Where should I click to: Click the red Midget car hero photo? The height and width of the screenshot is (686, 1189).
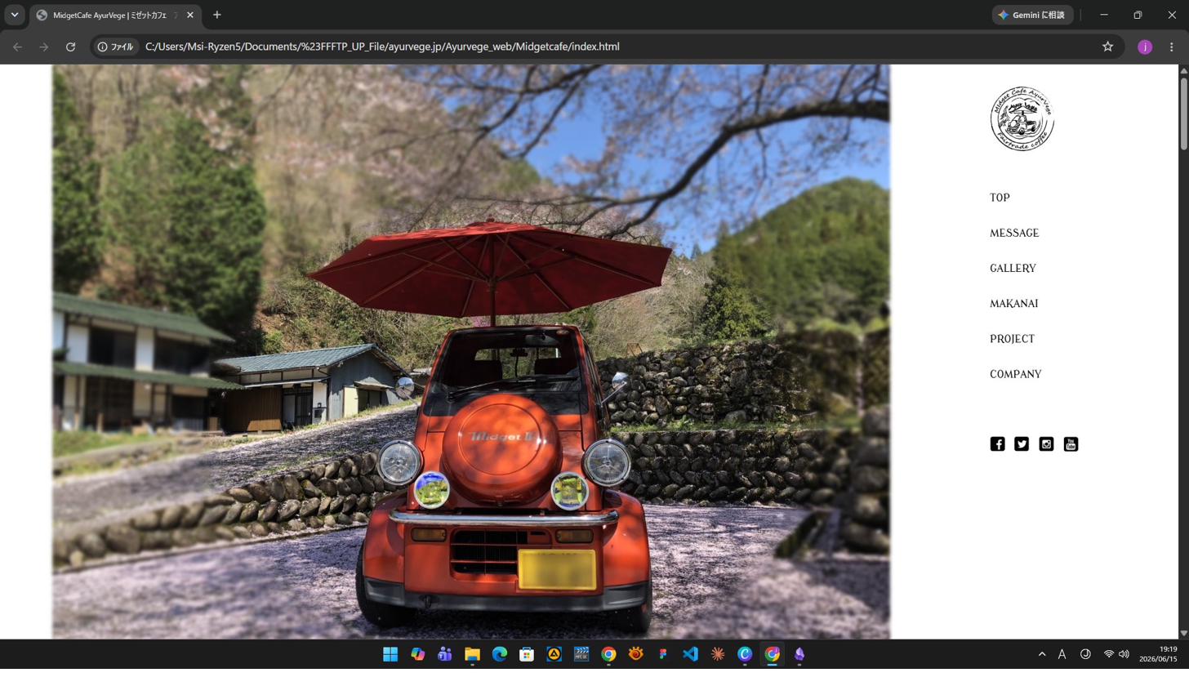471,352
